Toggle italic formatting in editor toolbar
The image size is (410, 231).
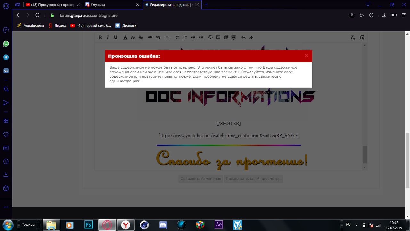coord(108,38)
